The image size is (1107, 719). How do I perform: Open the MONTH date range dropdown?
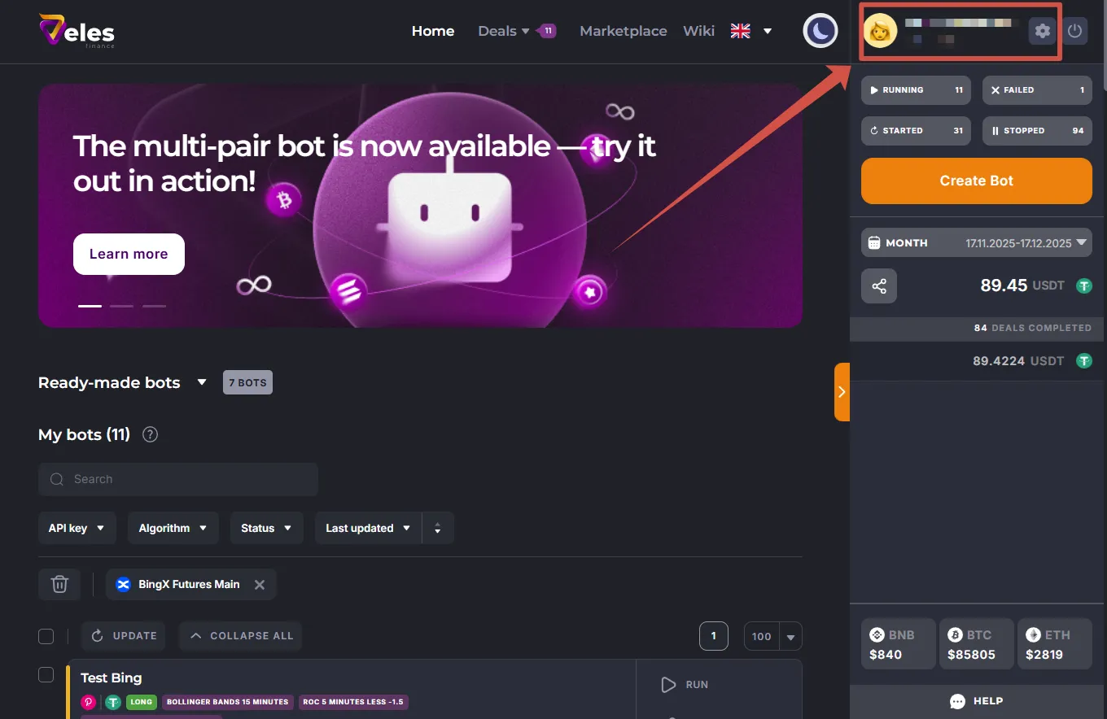(x=976, y=242)
